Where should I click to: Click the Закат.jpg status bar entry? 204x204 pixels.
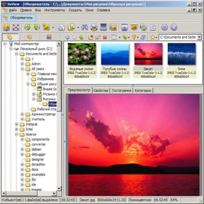click(87, 200)
